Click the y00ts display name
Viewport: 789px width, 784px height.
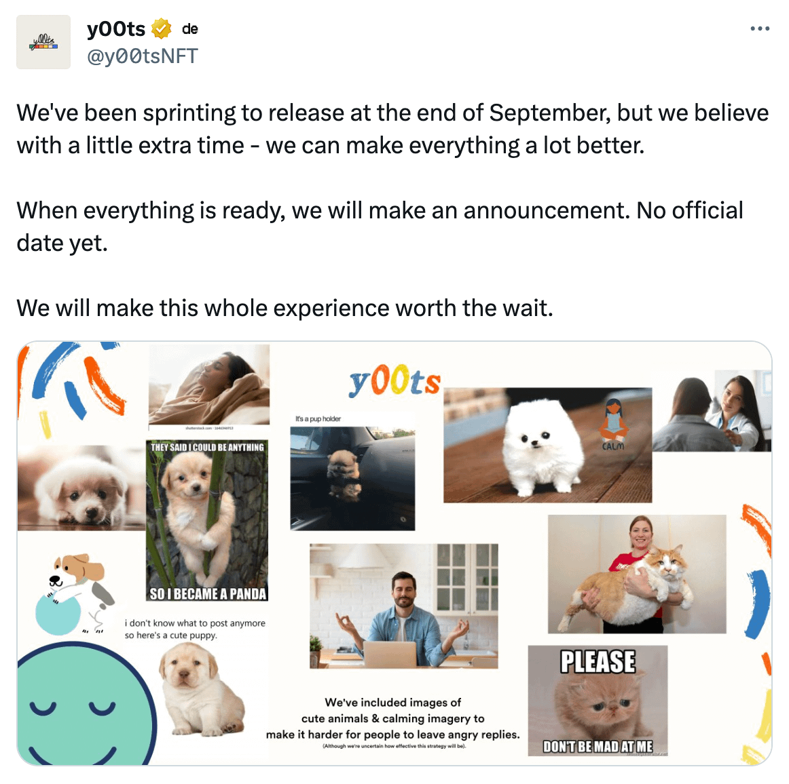116,29
